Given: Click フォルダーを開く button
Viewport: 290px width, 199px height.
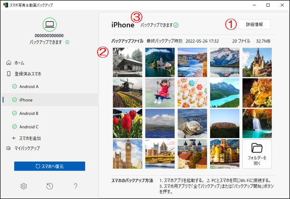Looking at the screenshot, I should tap(257, 154).
